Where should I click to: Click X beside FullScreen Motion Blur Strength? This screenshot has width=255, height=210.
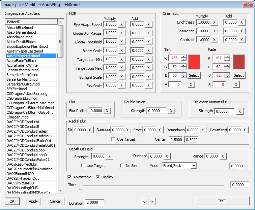tap(239, 111)
